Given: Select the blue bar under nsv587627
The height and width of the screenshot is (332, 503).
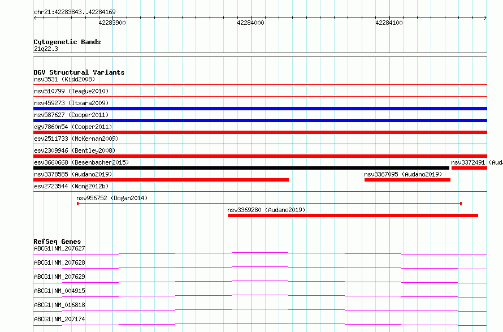Looking at the screenshot, I should point(260,120).
